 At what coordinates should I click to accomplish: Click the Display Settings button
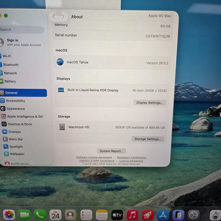(x=150, y=103)
